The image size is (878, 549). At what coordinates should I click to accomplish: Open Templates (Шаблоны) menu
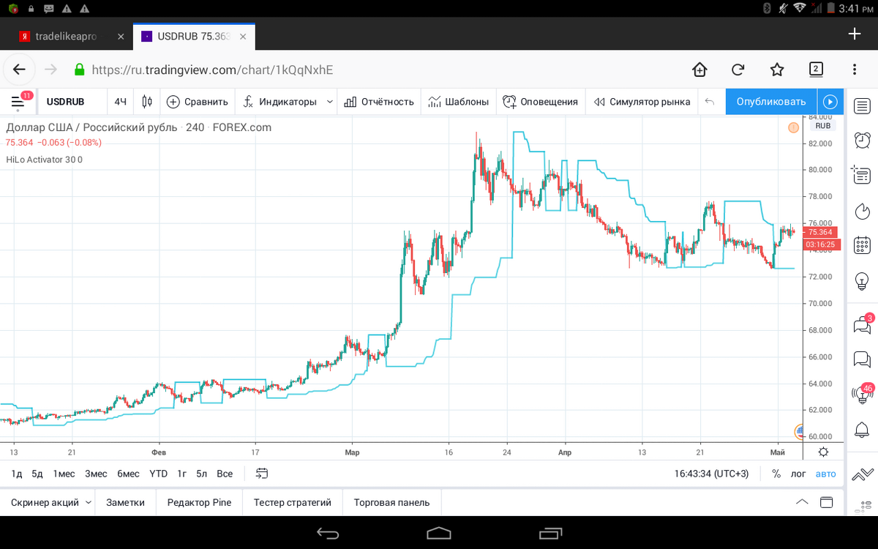coord(459,102)
